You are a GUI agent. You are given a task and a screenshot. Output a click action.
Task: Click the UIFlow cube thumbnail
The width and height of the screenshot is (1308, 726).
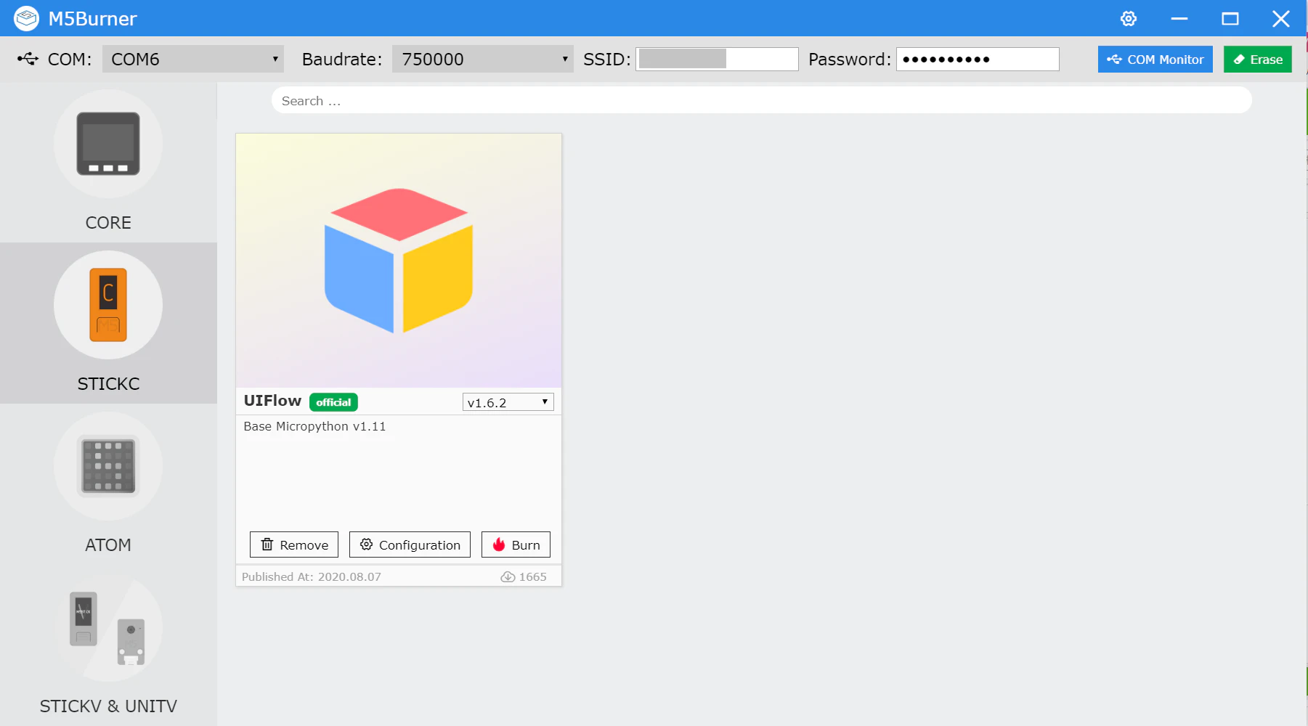(x=399, y=261)
